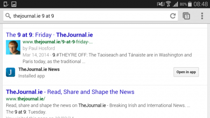This screenshot has height=118, width=210.
Task: Click the search field containing thejournal.ie 9 at 9
Action: (90, 16)
